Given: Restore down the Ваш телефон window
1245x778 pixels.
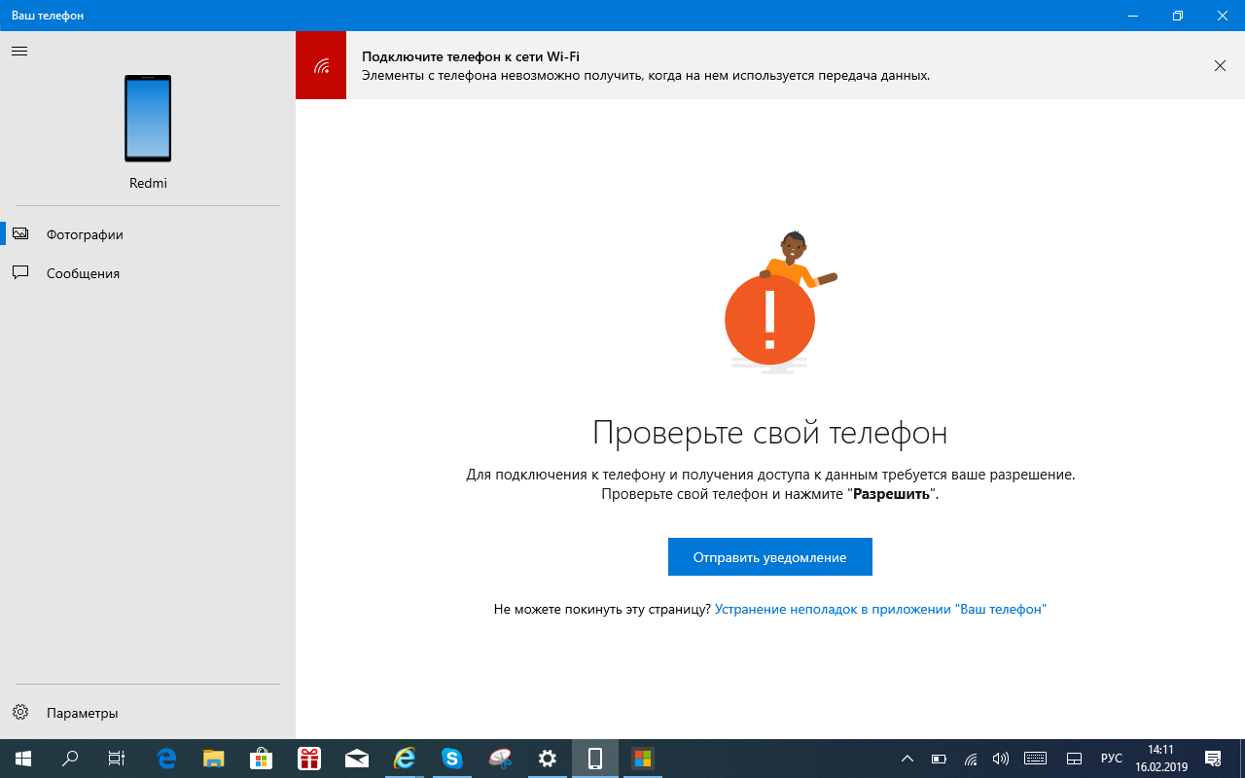Looking at the screenshot, I should pyautogui.click(x=1178, y=16).
